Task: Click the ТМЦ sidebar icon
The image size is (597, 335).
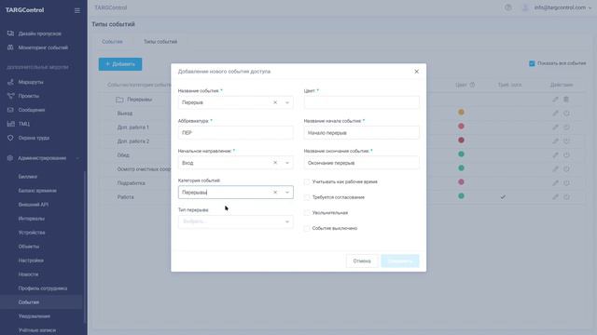Action: (10, 124)
